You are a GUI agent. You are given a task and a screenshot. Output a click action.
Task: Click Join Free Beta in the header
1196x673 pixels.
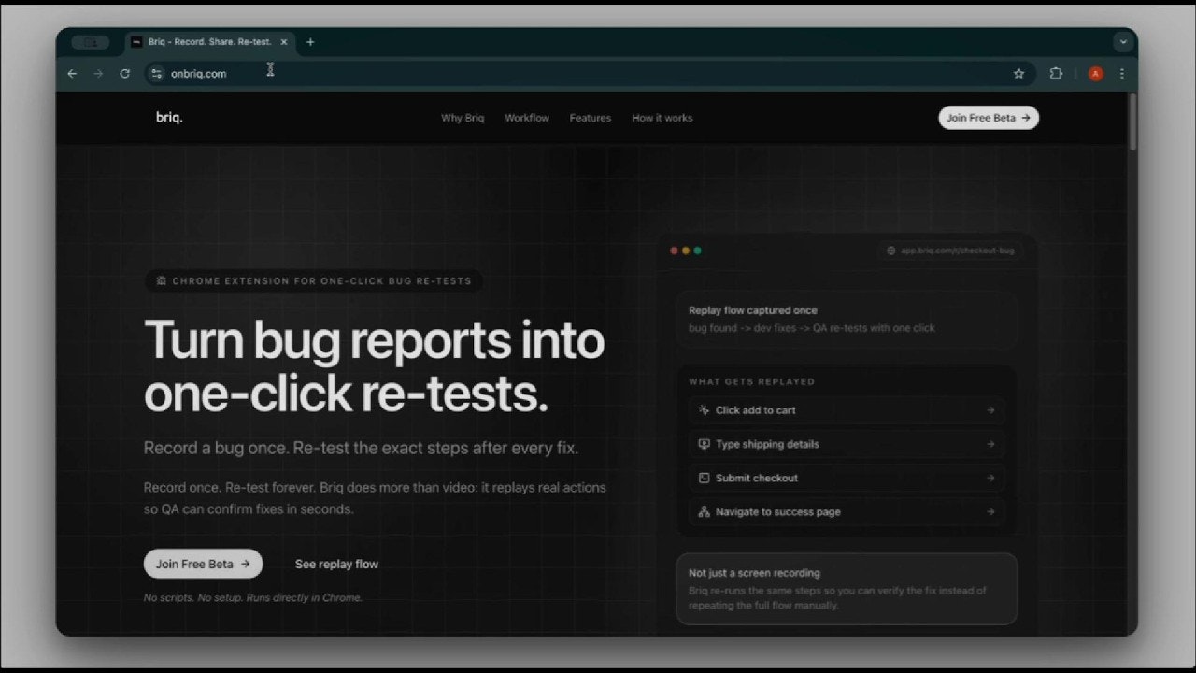click(x=989, y=118)
